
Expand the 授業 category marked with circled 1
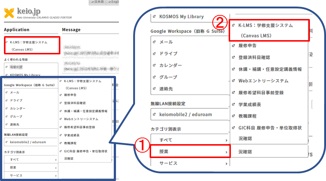click(190, 151)
